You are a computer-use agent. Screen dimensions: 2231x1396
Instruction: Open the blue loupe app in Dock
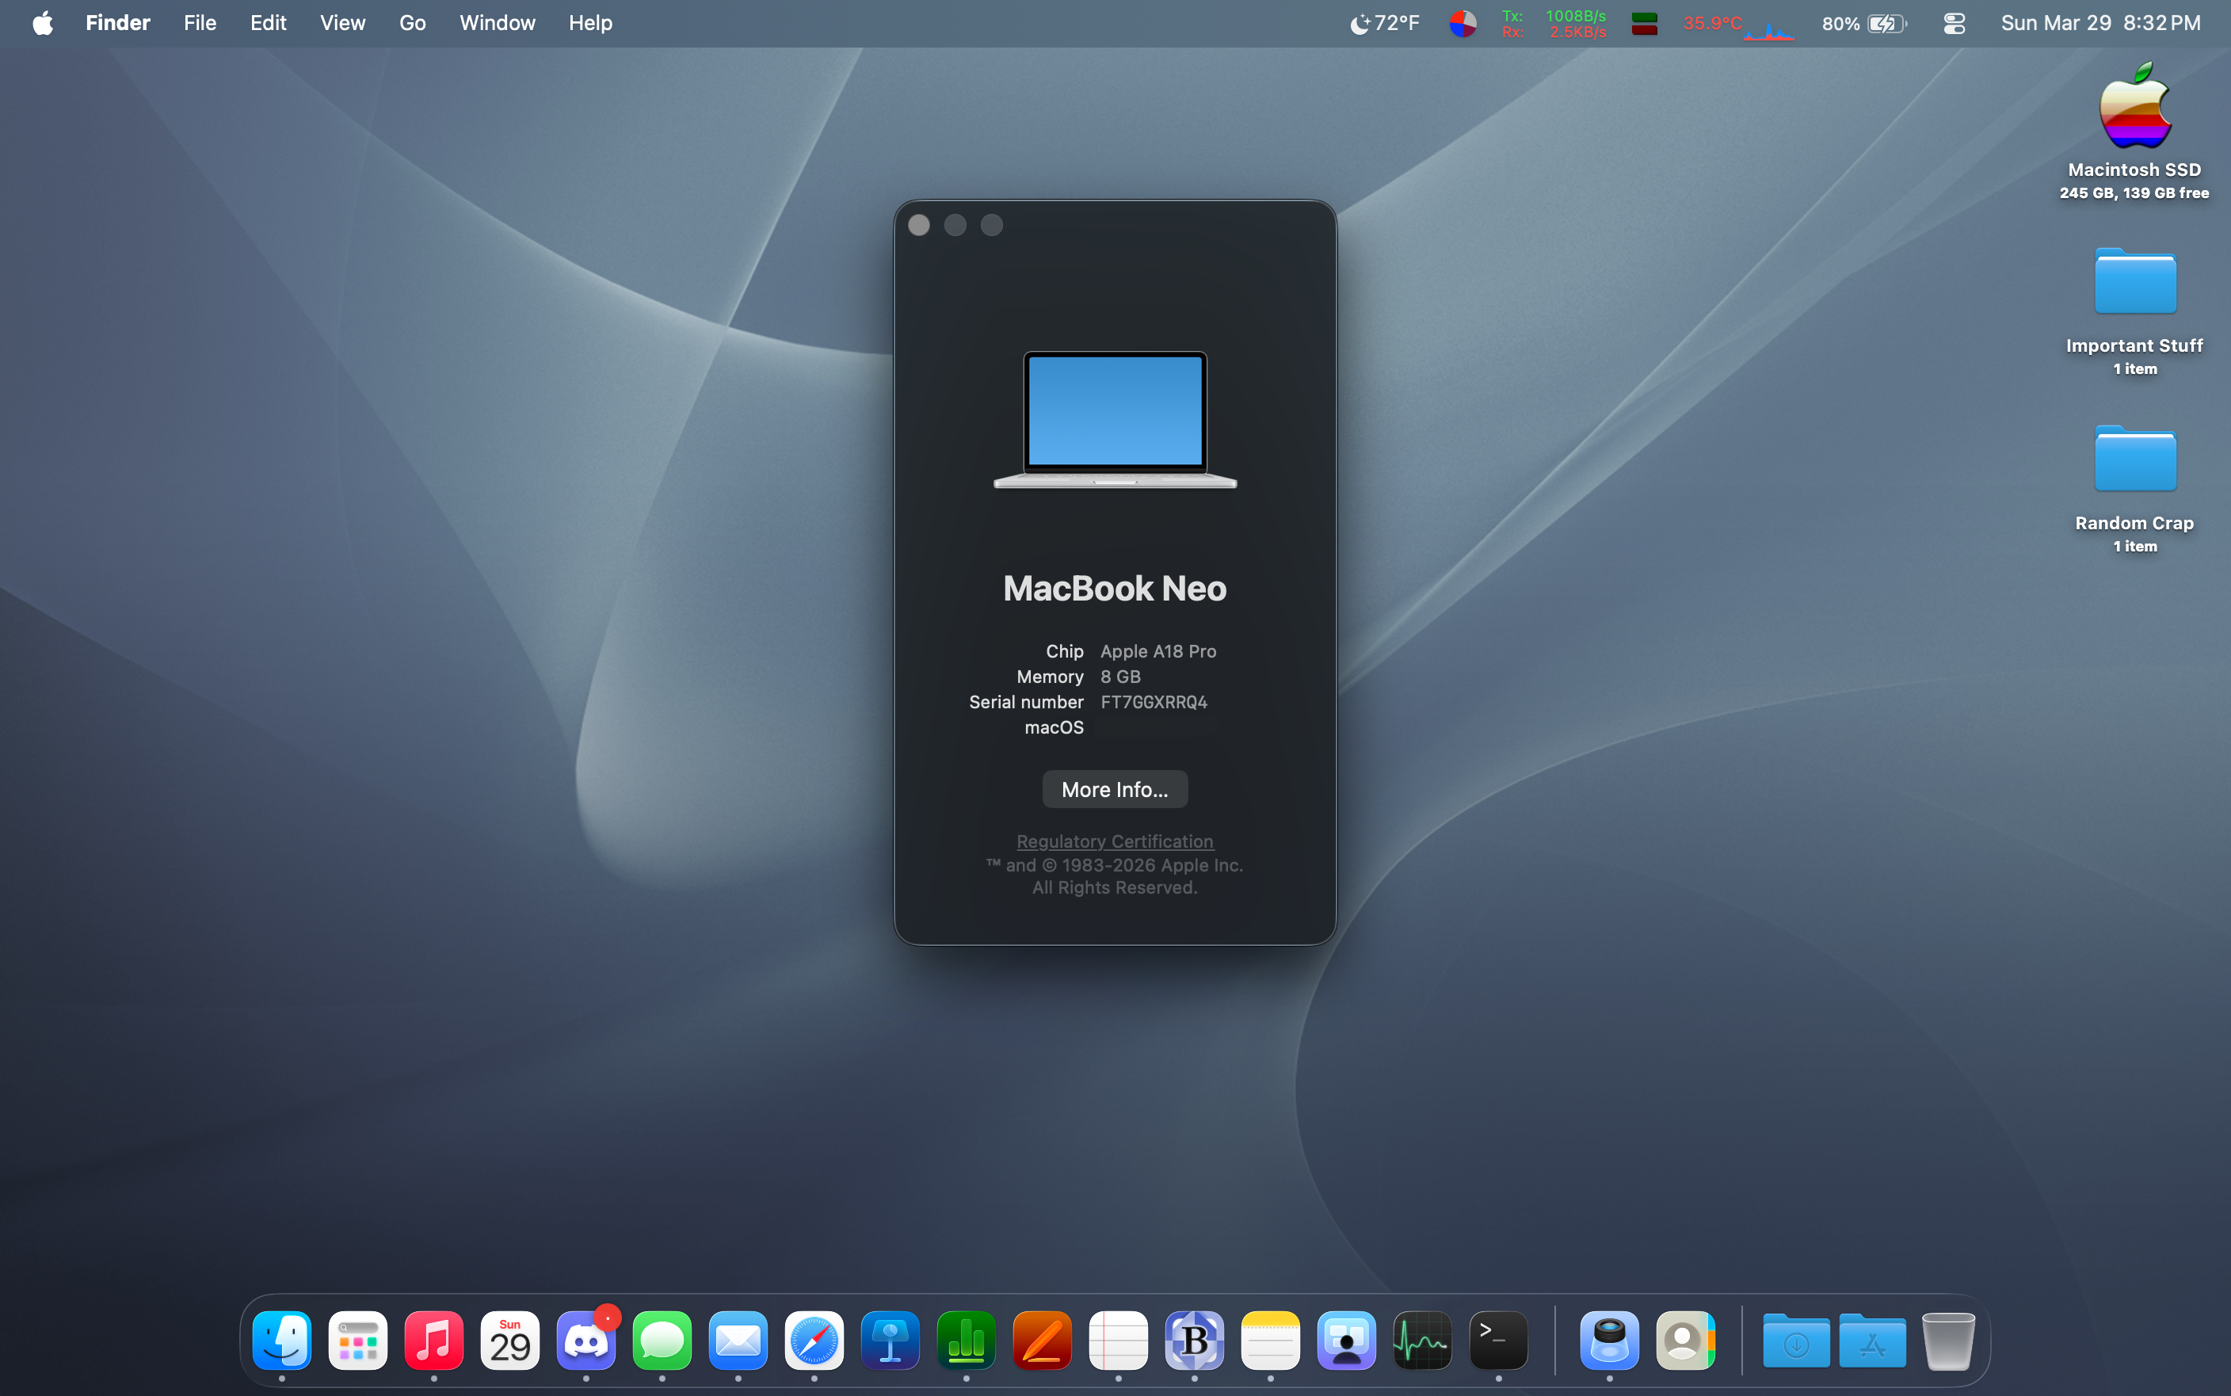(1610, 1341)
